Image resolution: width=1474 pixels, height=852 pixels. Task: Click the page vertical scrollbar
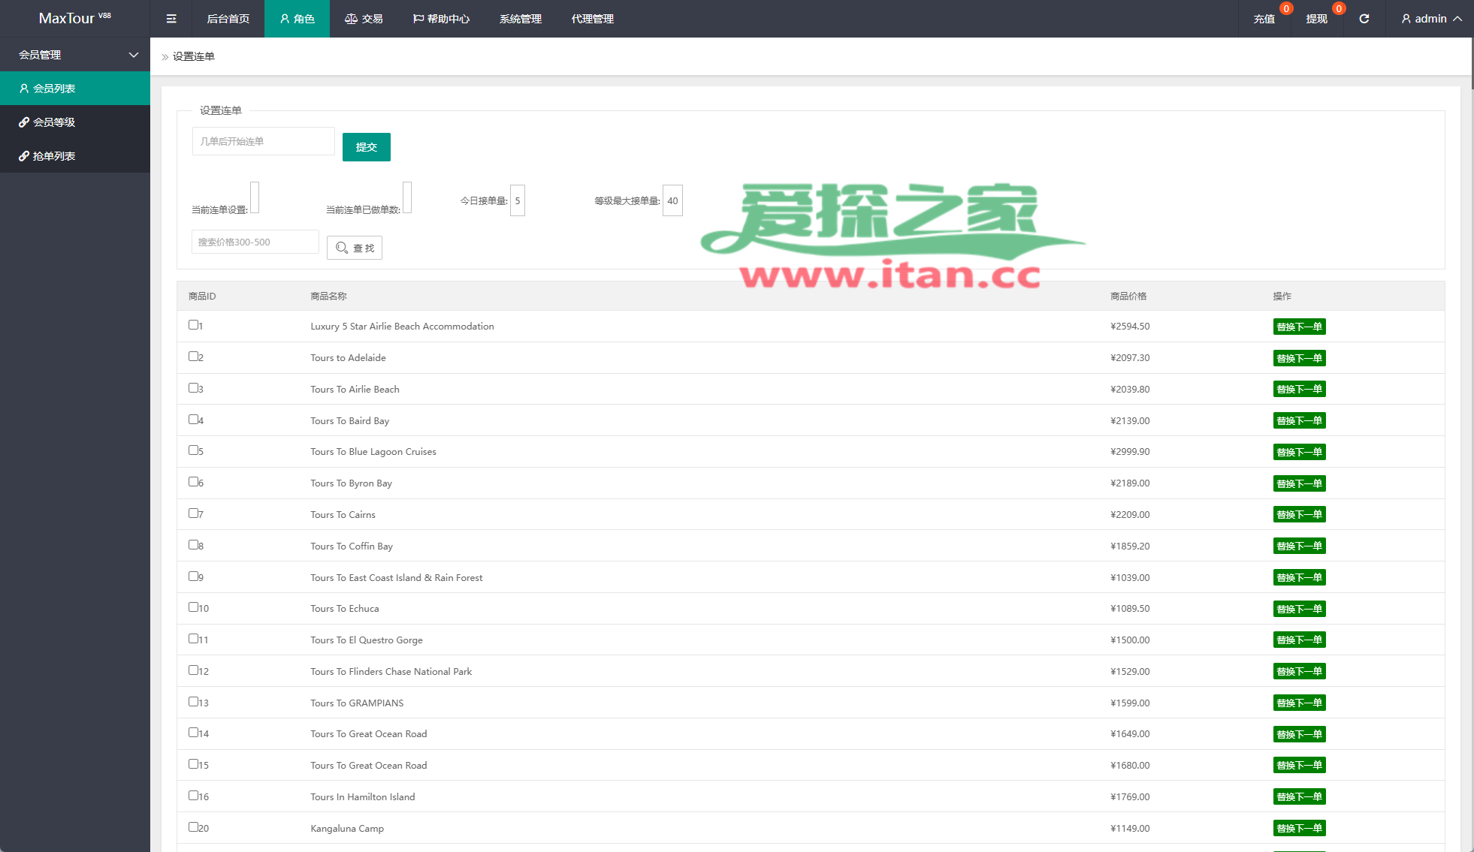point(1471,64)
